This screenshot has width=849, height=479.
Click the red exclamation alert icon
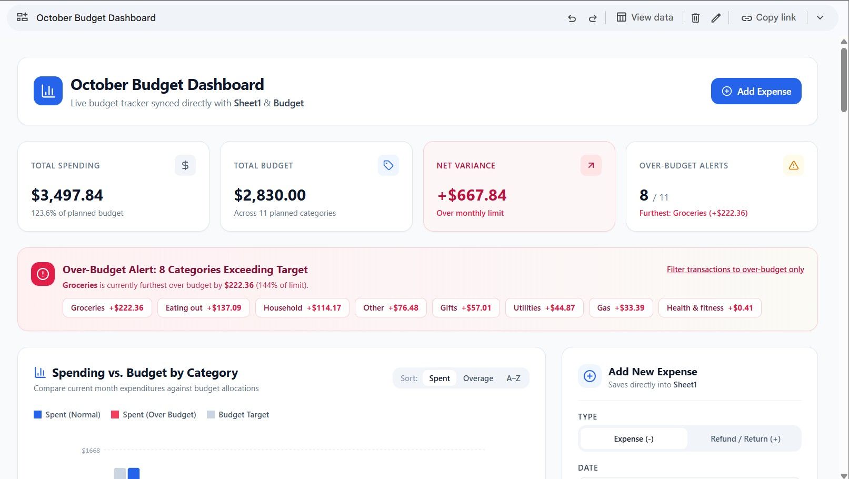(43, 274)
